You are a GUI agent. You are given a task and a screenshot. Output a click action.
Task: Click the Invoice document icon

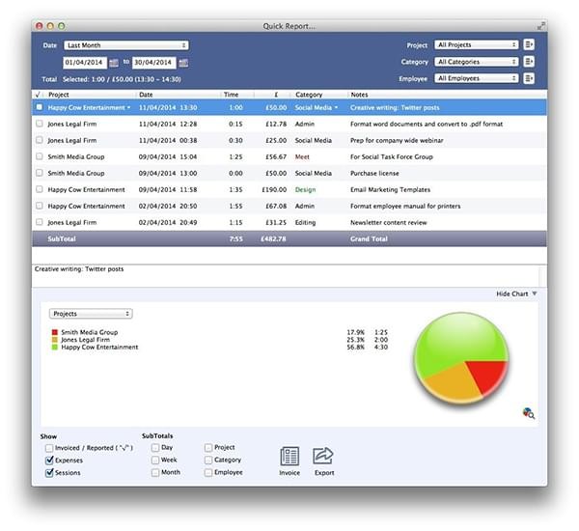289,456
